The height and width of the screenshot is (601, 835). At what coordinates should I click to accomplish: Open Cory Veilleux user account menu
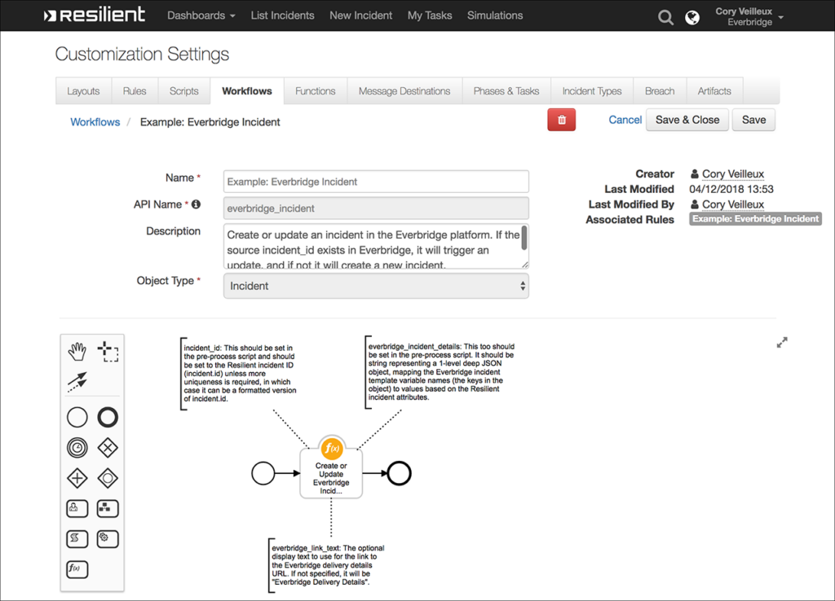click(x=749, y=16)
